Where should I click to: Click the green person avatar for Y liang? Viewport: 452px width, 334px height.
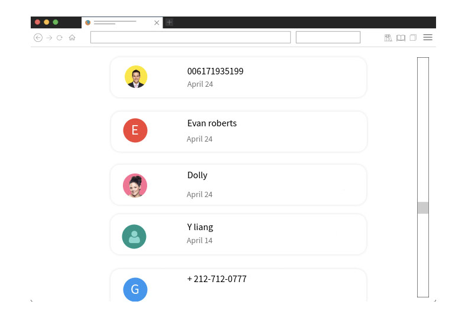pos(134,237)
